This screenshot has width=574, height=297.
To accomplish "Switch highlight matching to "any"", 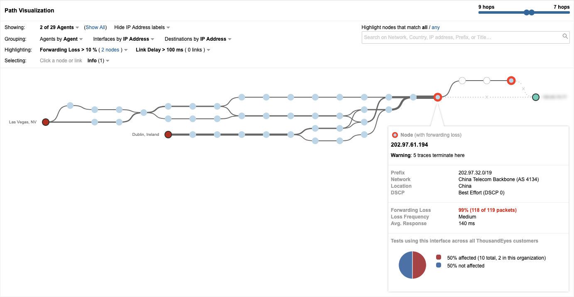I will (x=436, y=27).
